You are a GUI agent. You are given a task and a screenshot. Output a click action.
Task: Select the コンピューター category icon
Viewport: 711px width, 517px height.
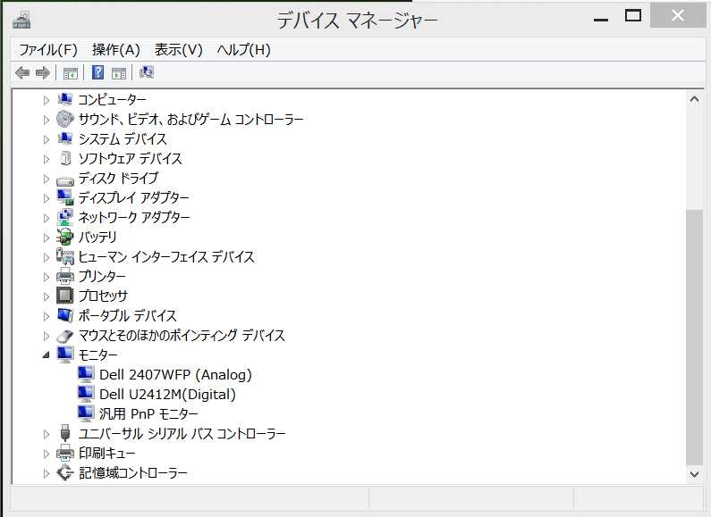65,99
